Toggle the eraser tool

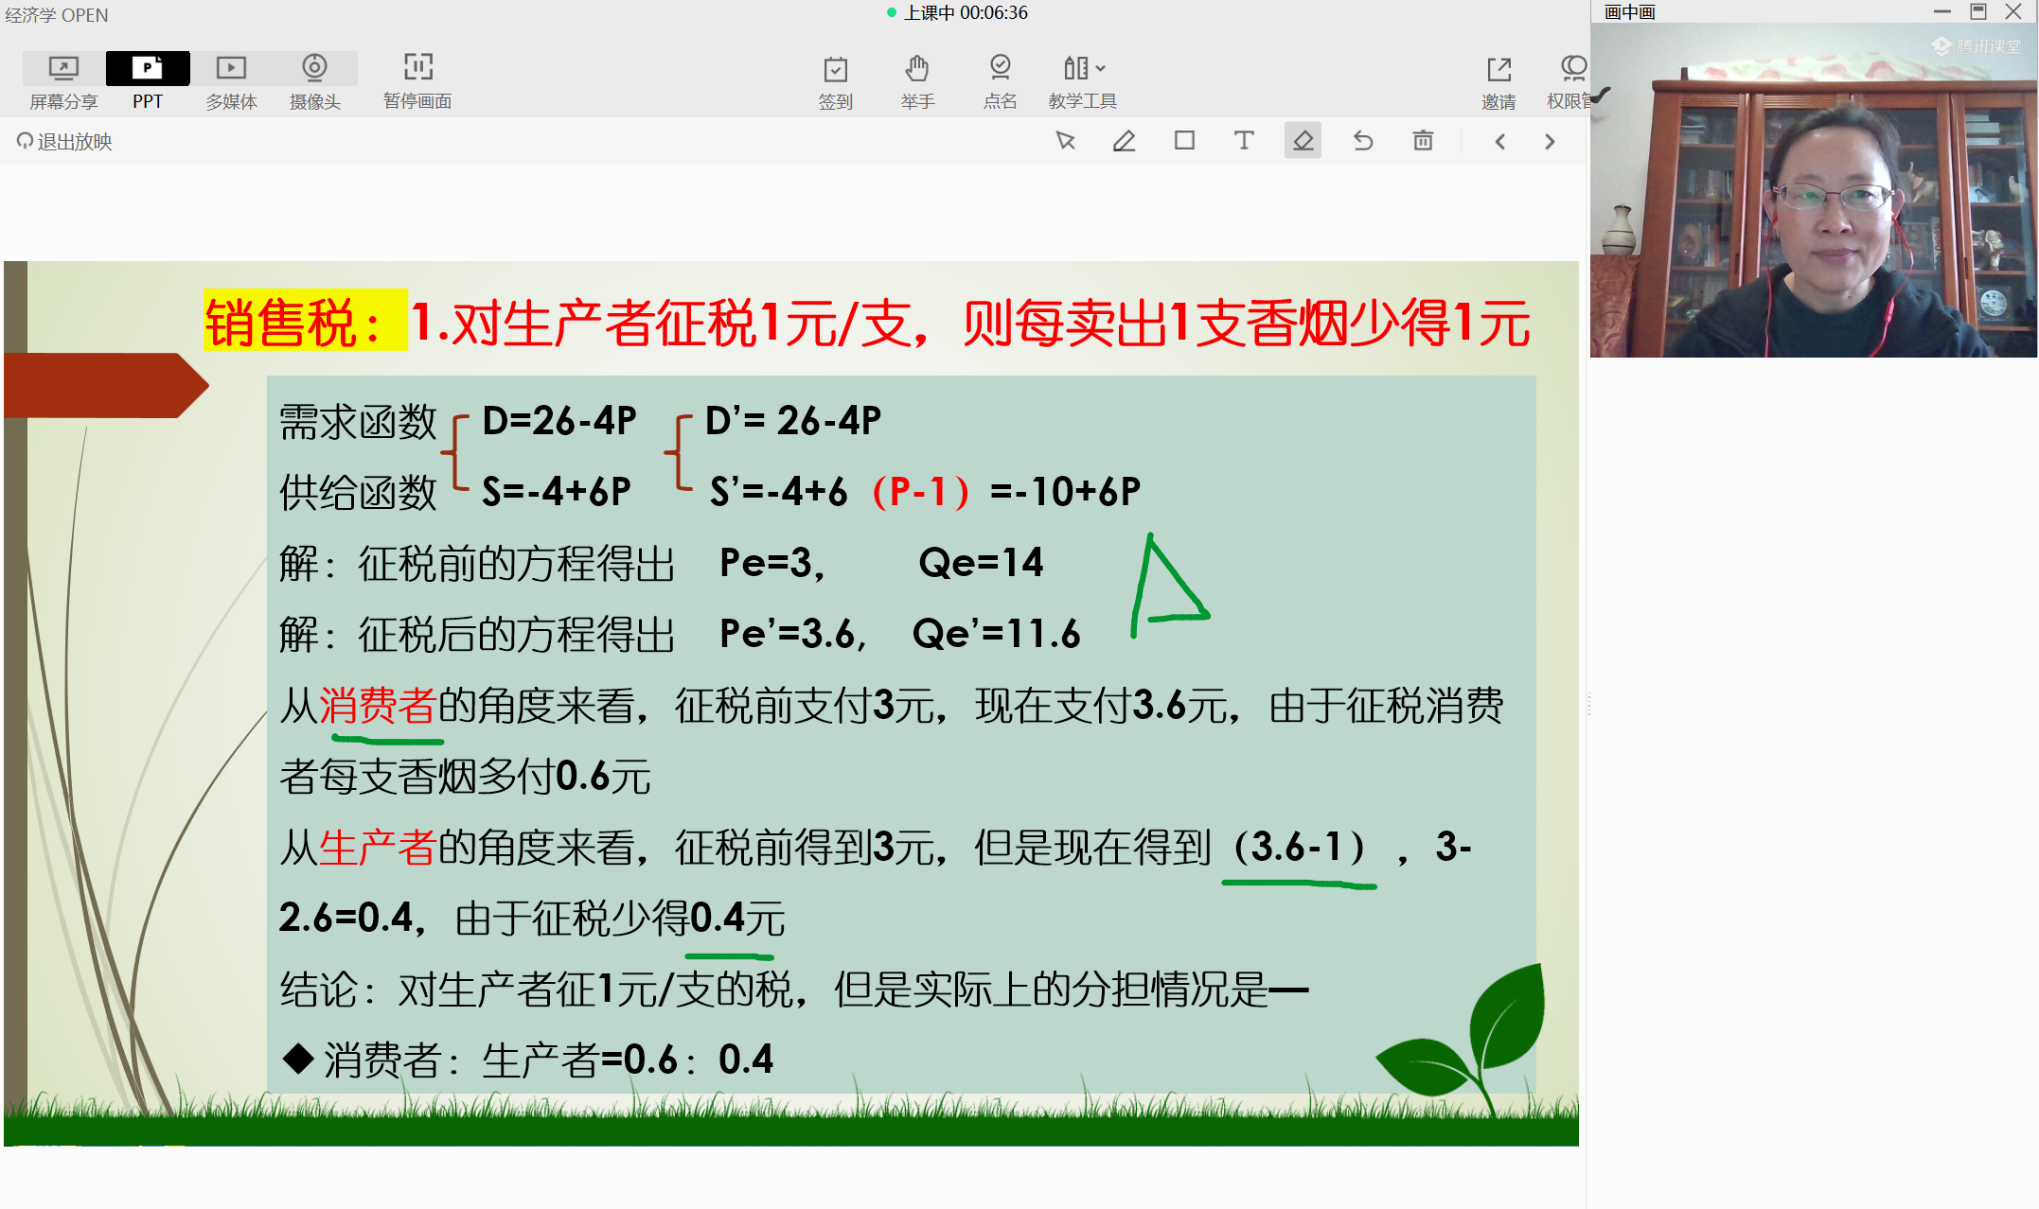[1303, 141]
